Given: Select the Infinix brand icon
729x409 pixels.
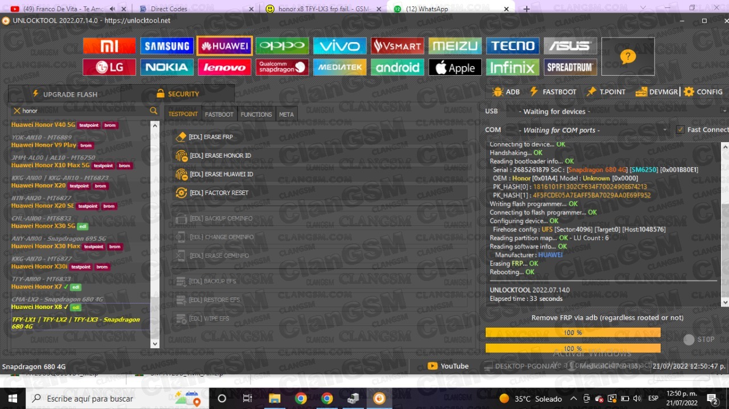Looking at the screenshot, I should pyautogui.click(x=513, y=67).
